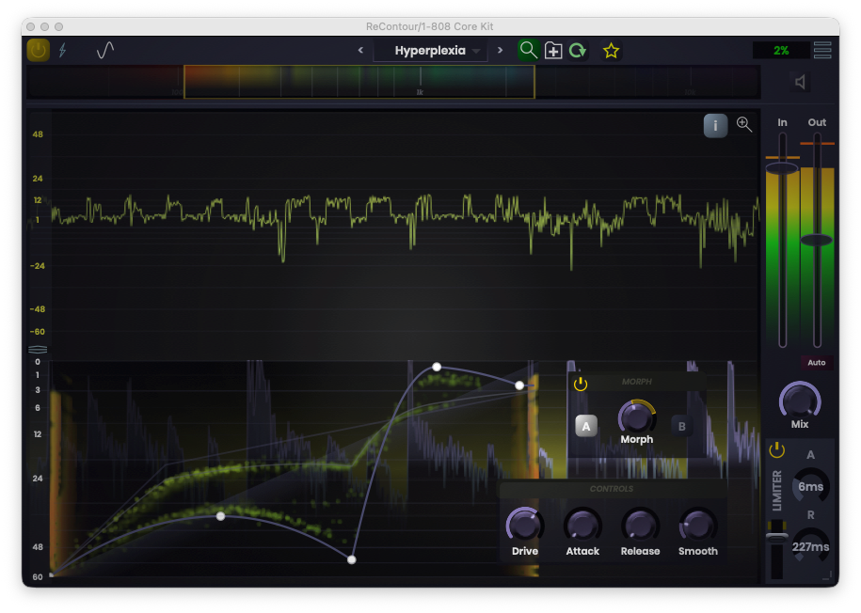Screen dimensions: 861x613
Task: Toggle the Limiter power button
Action: click(777, 450)
